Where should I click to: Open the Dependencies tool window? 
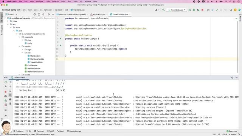pyautogui.click(x=74, y=131)
